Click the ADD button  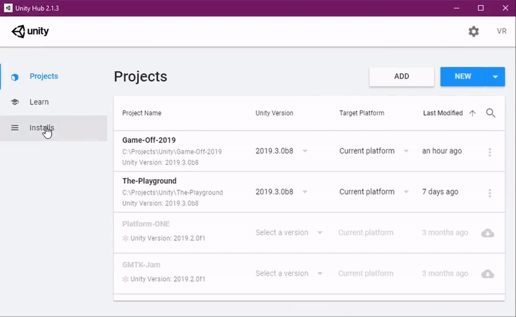[x=401, y=77]
